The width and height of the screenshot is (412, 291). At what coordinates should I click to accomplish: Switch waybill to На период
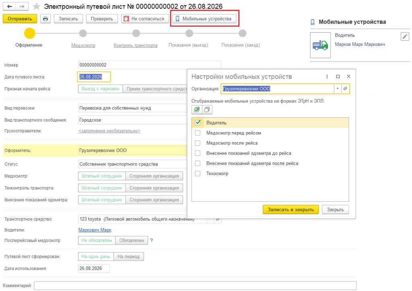coord(128,256)
